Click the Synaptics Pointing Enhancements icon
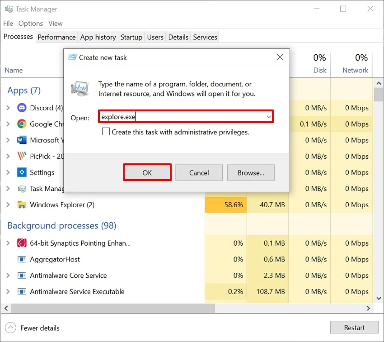The width and height of the screenshot is (384, 342). tap(22, 243)
